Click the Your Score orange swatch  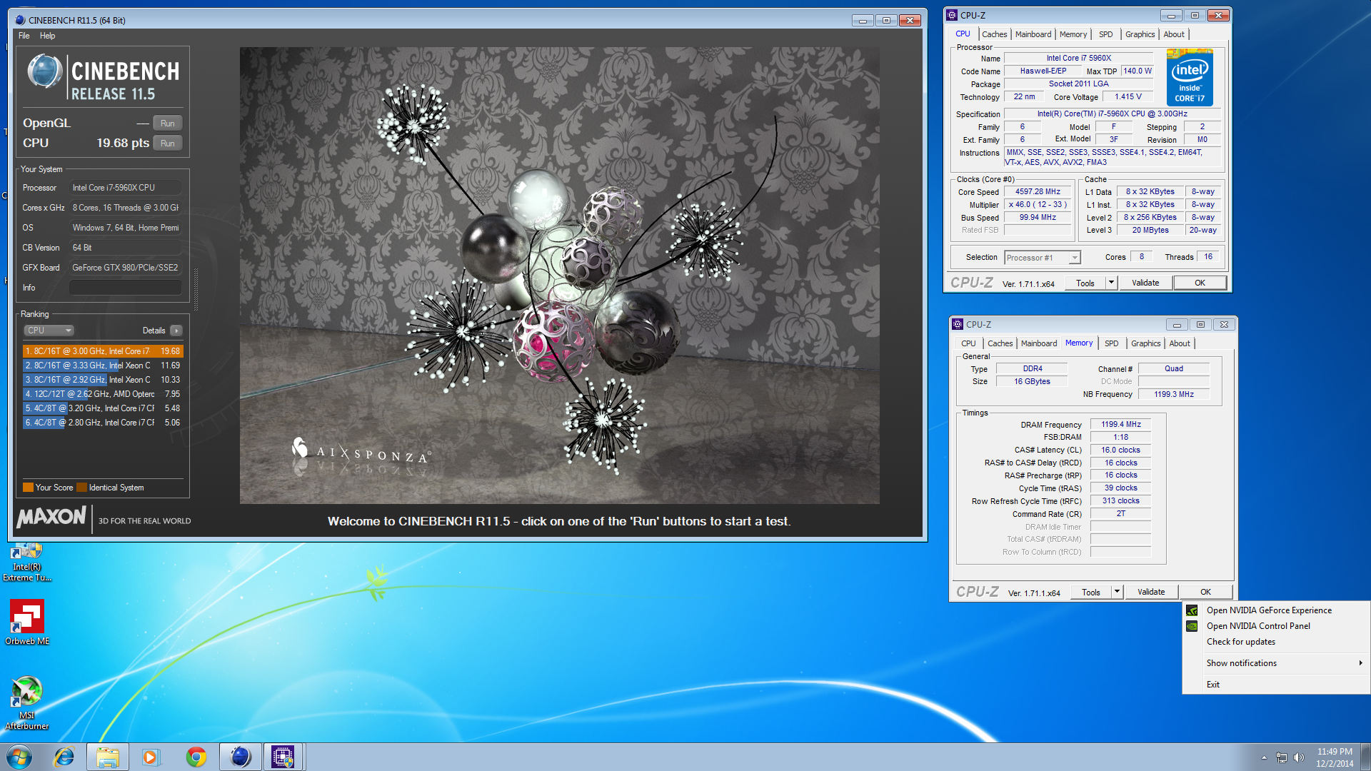[28, 488]
